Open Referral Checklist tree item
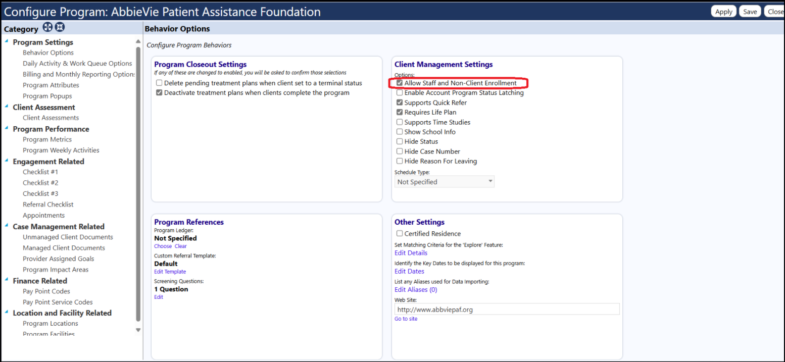The image size is (785, 362). click(x=48, y=204)
